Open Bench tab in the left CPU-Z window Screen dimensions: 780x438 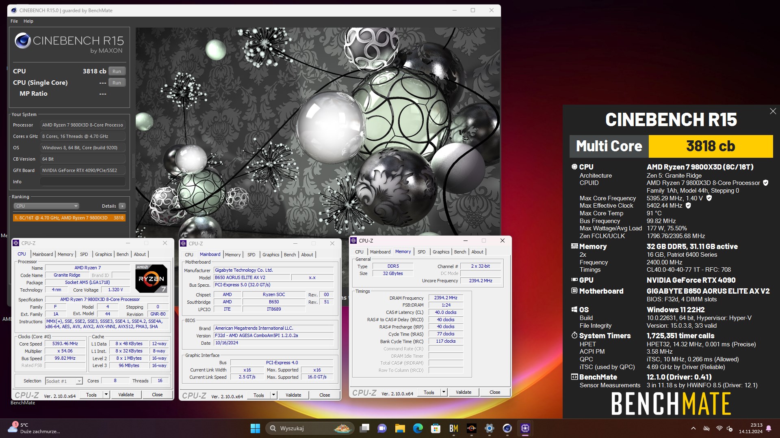(x=122, y=254)
